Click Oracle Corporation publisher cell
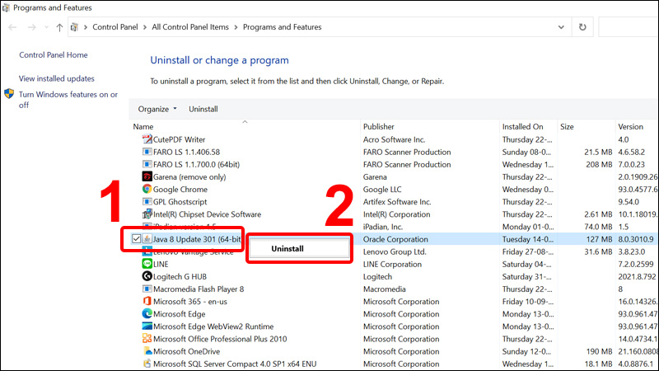Image resolution: width=659 pixels, height=371 pixels. 395,239
